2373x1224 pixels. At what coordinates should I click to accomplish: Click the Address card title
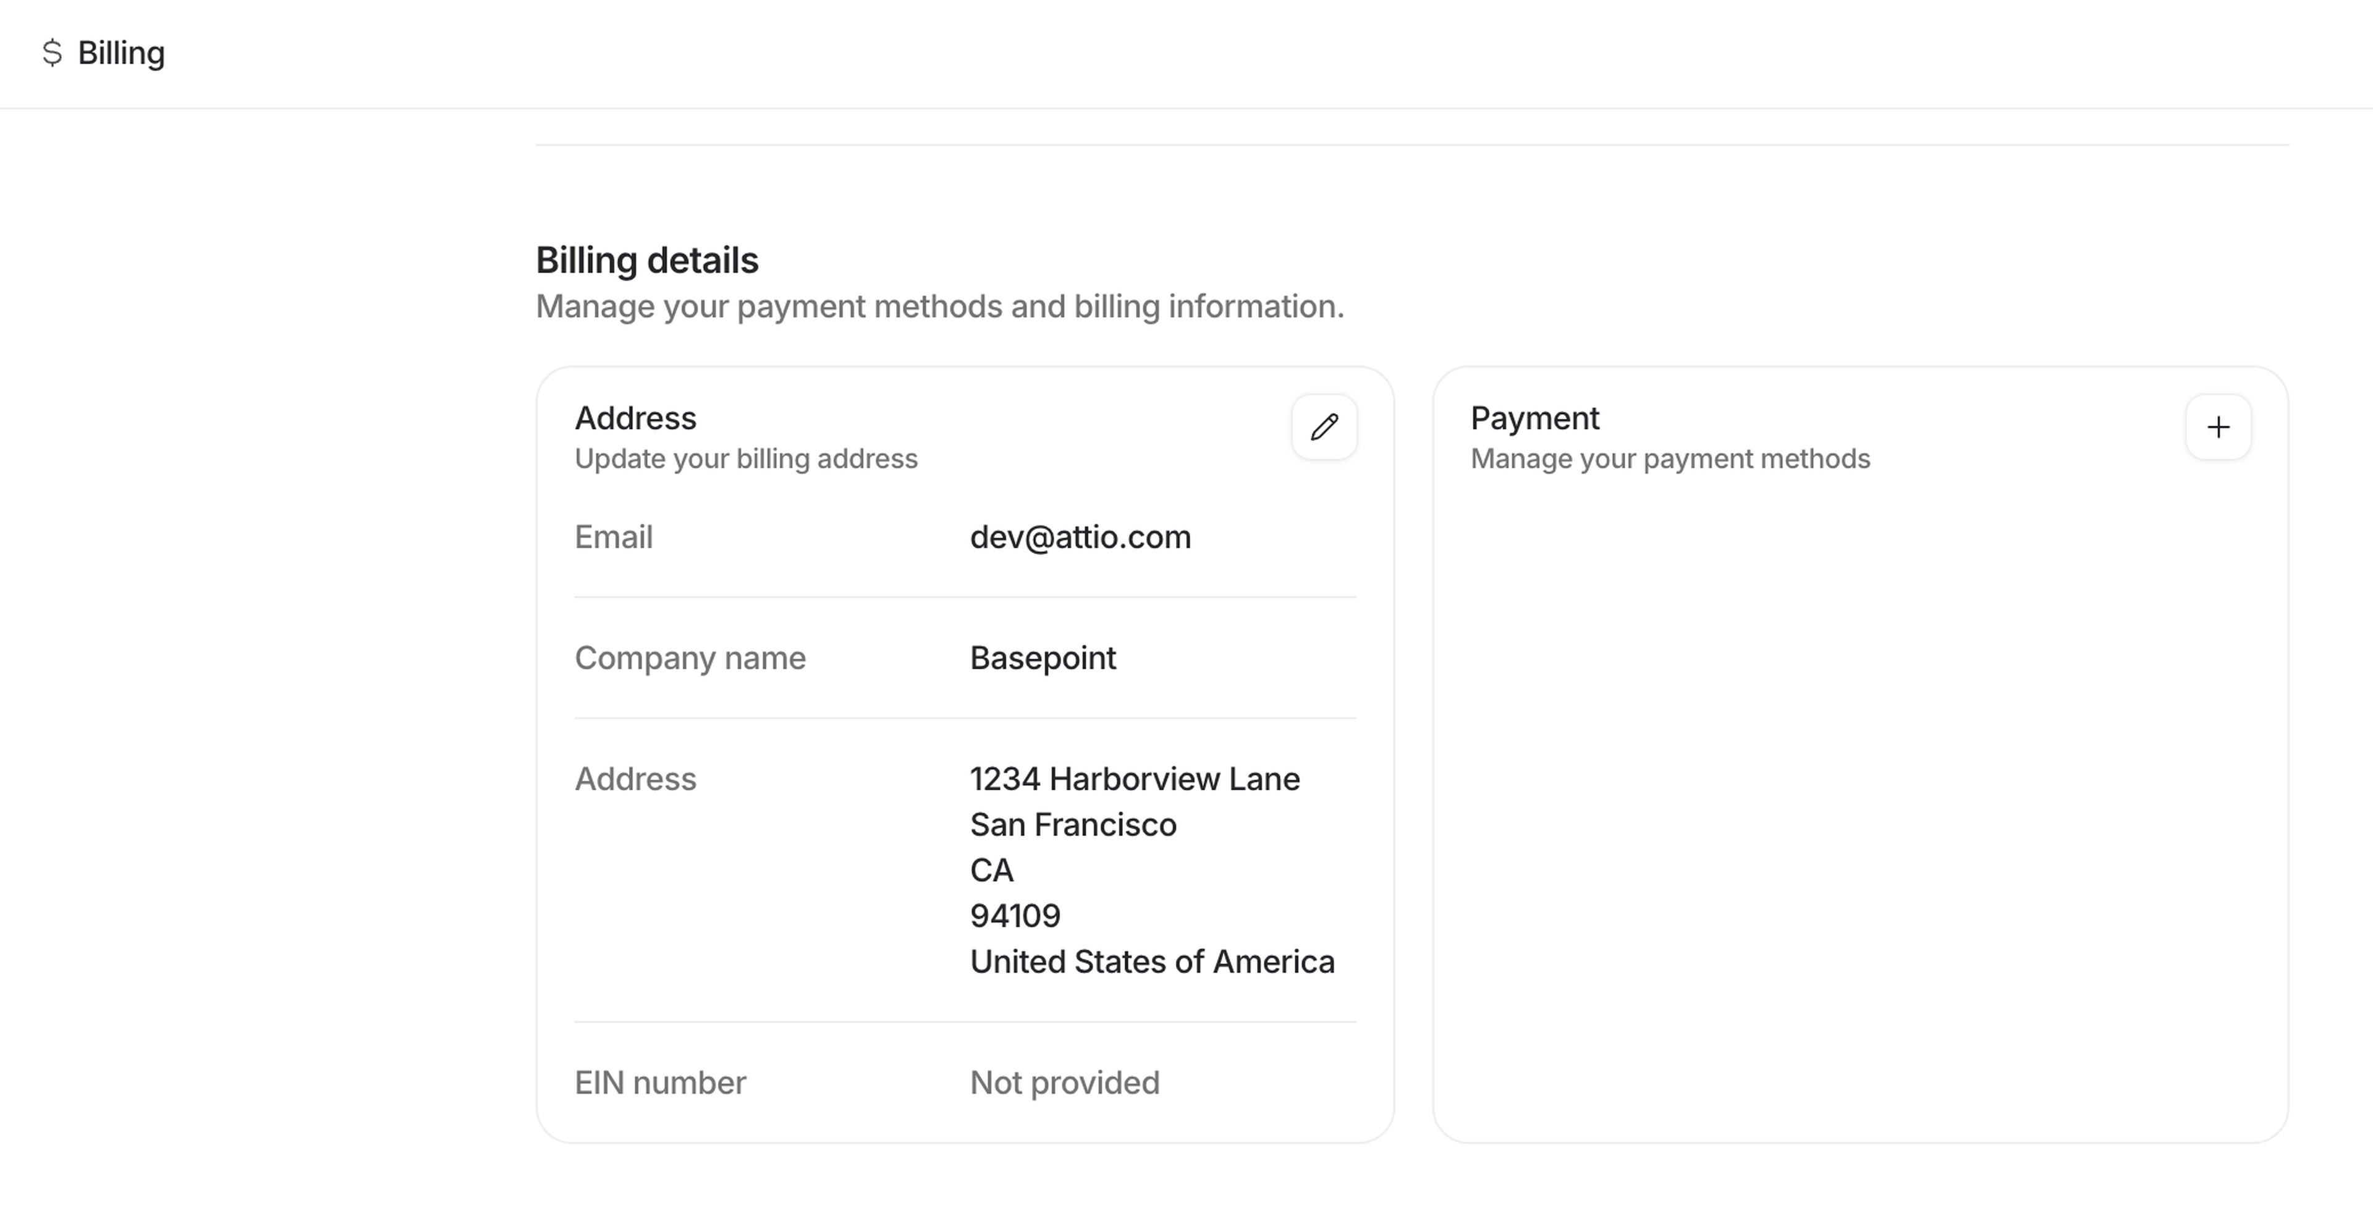pyautogui.click(x=635, y=418)
